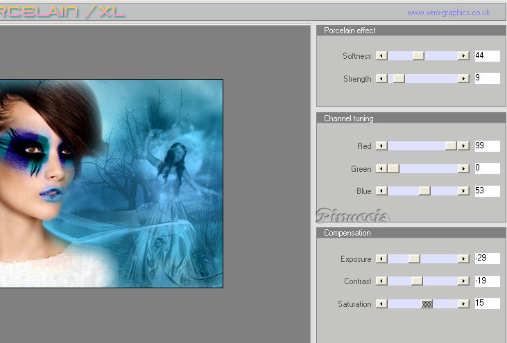Screen dimensions: 507x343
Task: Click the Green slider thumb
Action: tap(393, 168)
